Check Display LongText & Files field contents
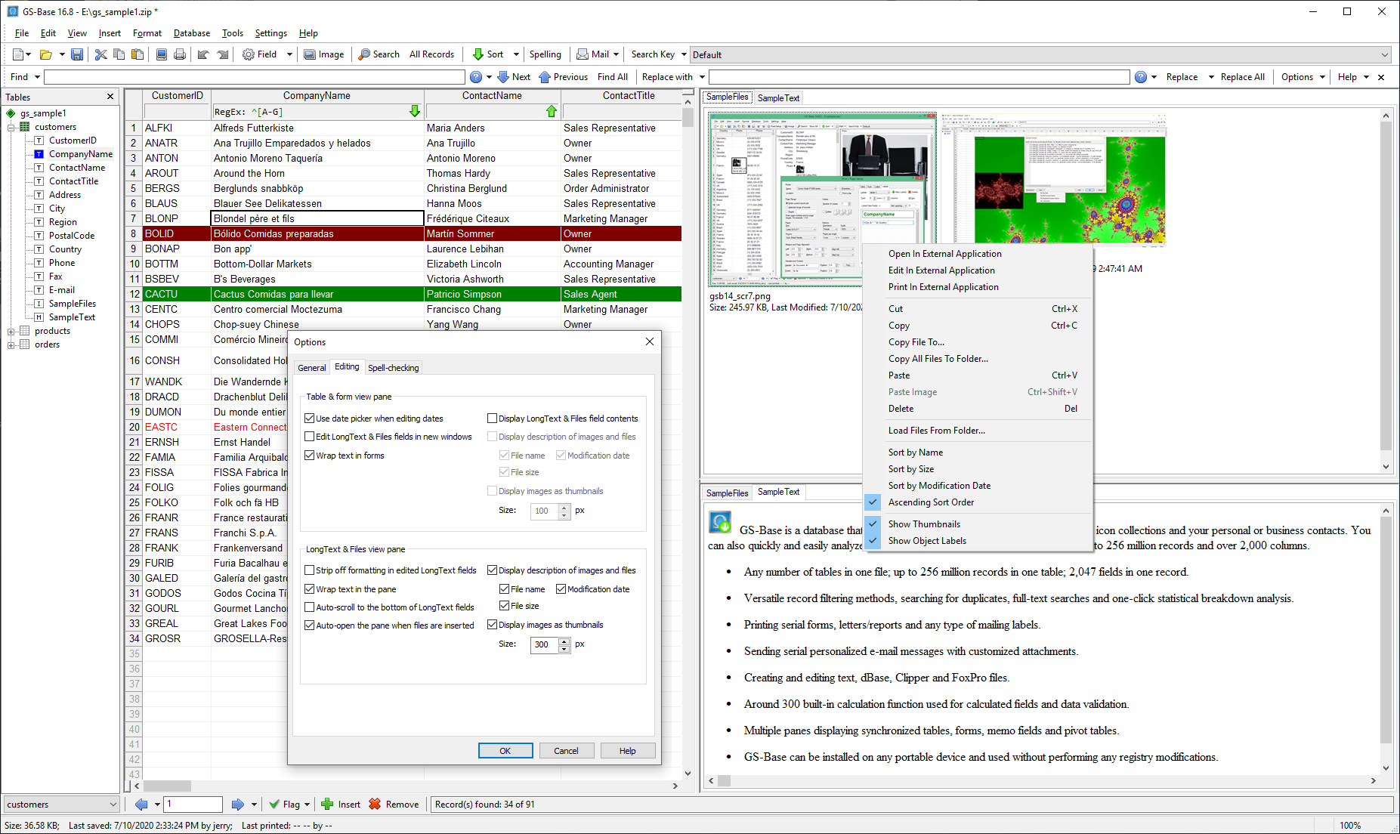The image size is (1400, 834). 493,419
